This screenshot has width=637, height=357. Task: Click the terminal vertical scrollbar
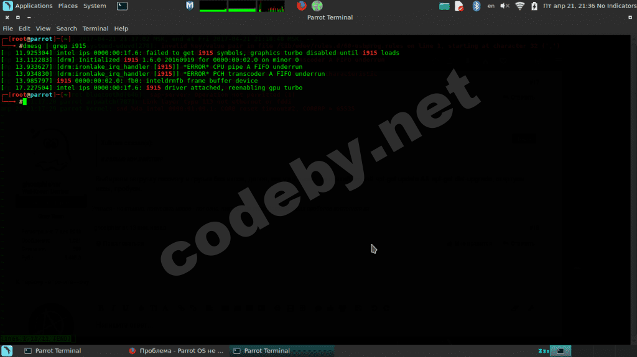633,189
